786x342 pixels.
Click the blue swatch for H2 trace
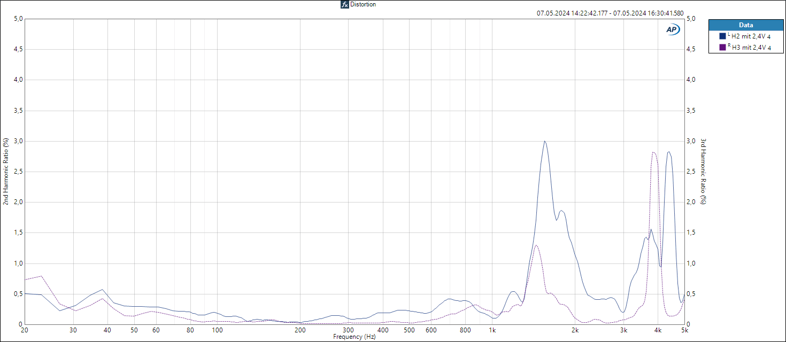(x=722, y=36)
